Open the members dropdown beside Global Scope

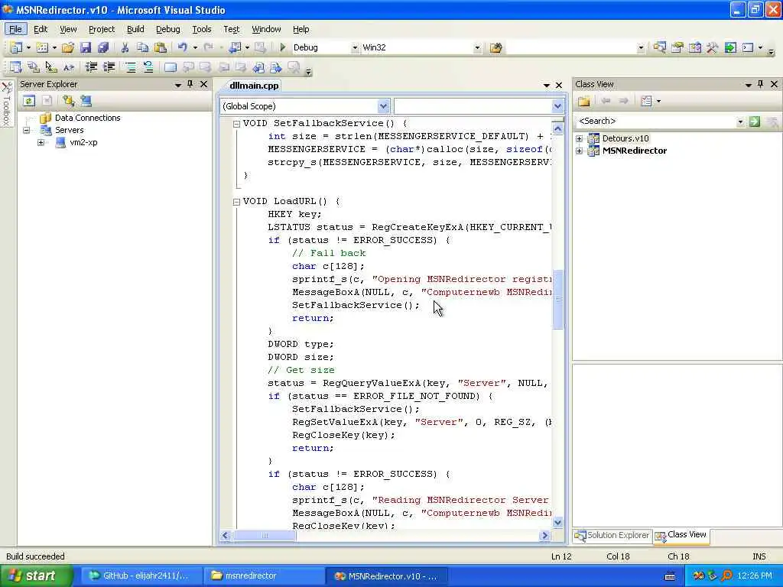pos(557,106)
